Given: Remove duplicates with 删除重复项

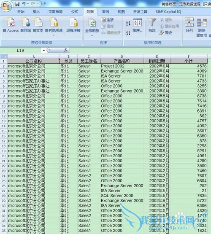Looking at the screenshot, I should pos(202,27).
